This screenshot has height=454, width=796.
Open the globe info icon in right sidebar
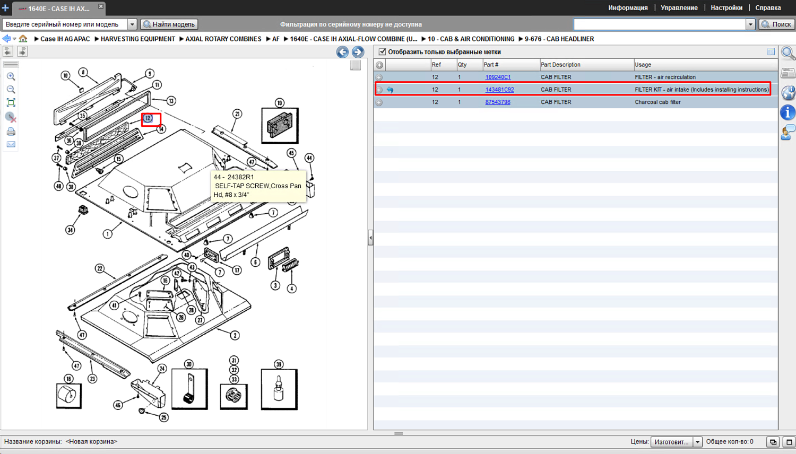pyautogui.click(x=788, y=93)
